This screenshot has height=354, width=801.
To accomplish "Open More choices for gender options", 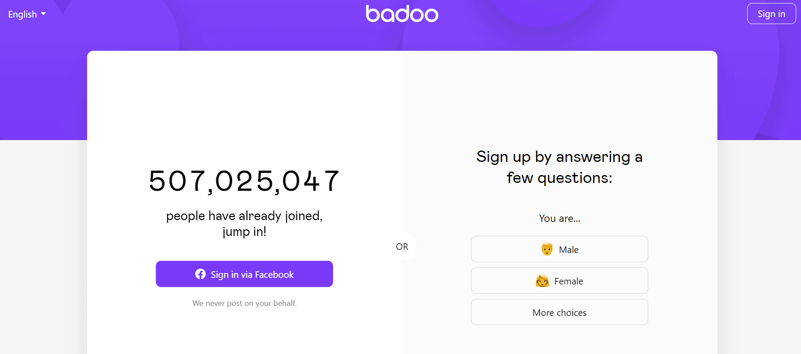I will coord(559,312).
